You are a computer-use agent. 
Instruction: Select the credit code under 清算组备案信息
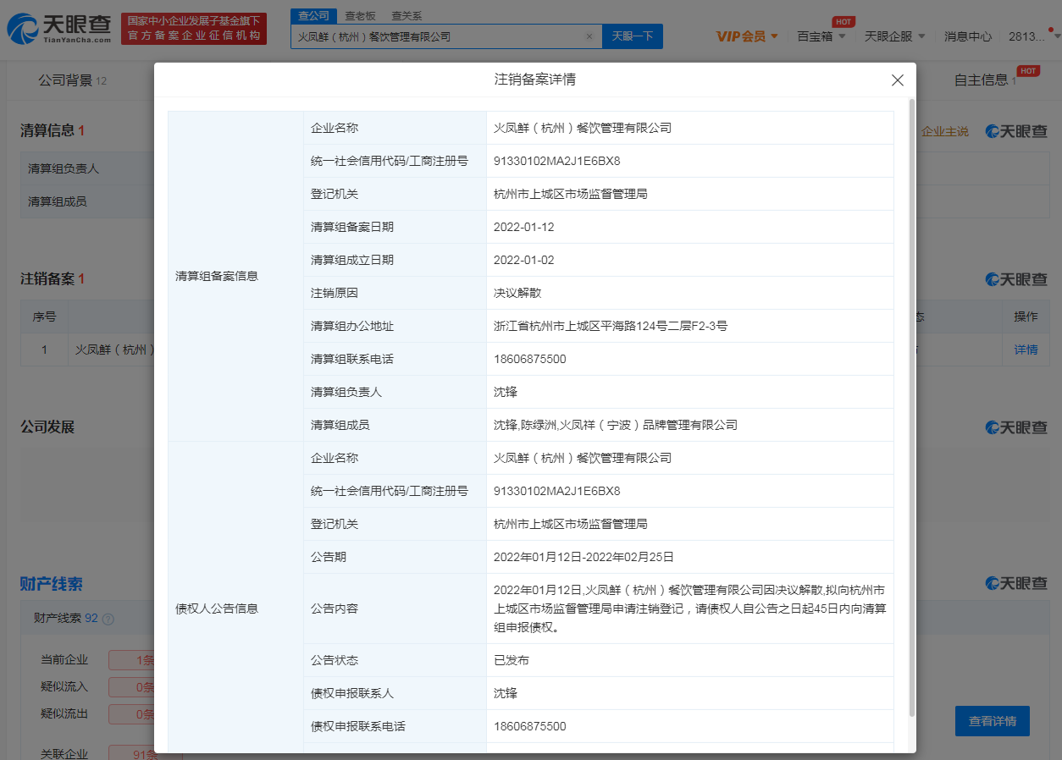(557, 161)
